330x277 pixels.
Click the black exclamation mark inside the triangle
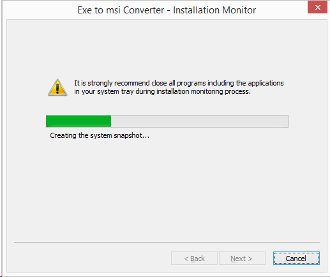pos(57,89)
